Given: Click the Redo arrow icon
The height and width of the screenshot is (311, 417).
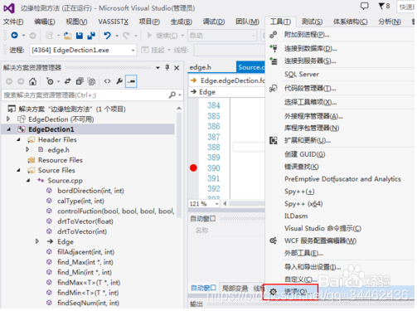Looking at the screenshot, I should pos(126,36).
